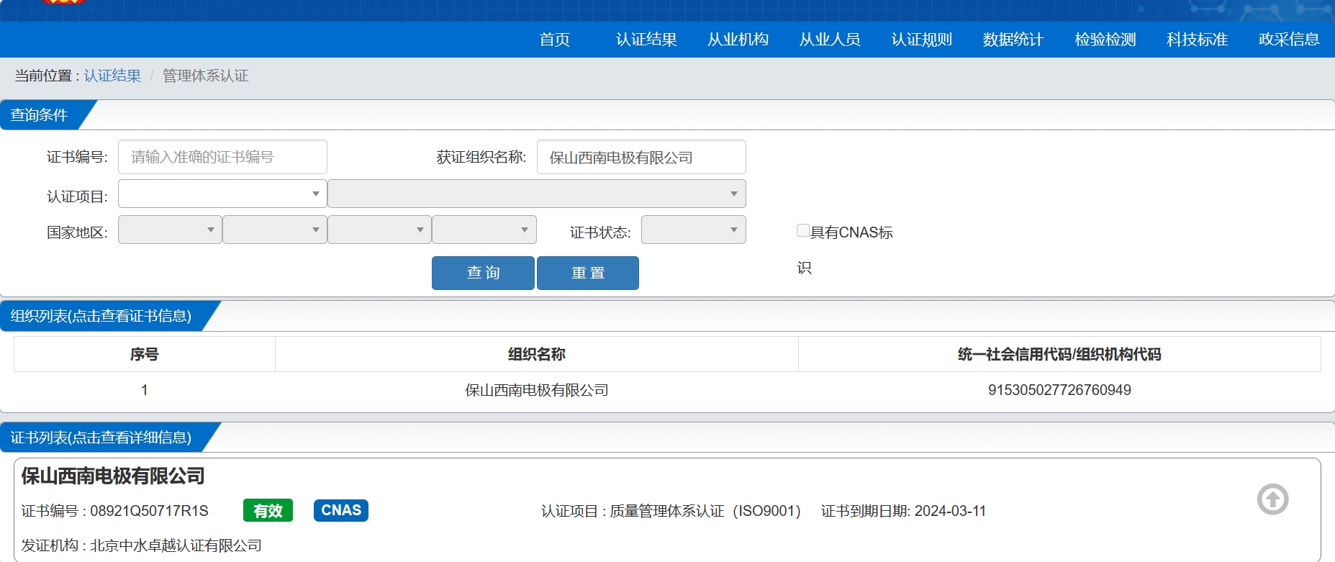The image size is (1335, 562).
Task: Click the 组织名称 column header
Action: pyautogui.click(x=537, y=354)
